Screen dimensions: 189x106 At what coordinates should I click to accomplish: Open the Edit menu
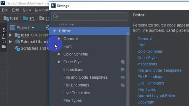click(15, 10)
